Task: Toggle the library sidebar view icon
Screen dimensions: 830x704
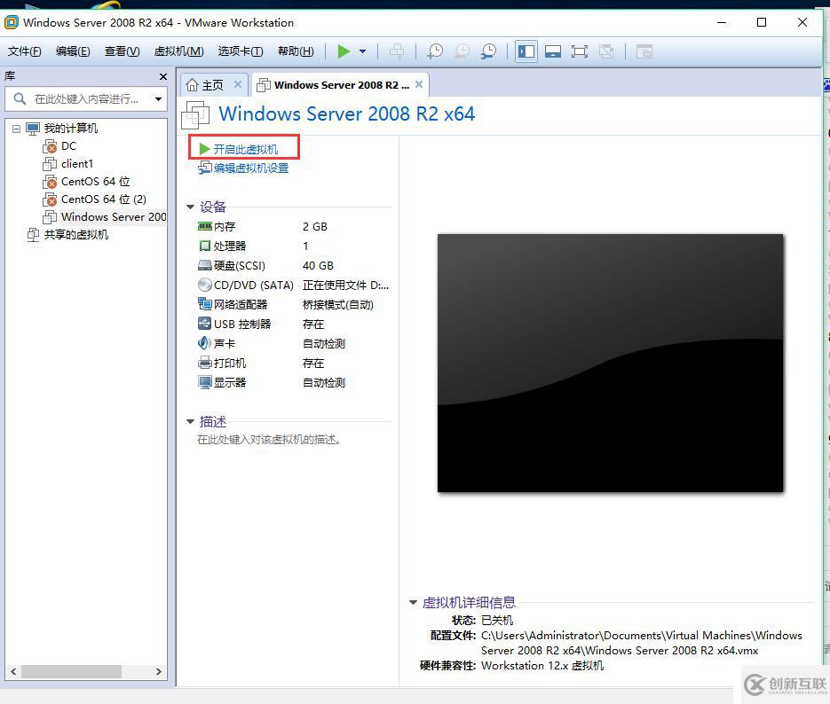Action: tap(526, 51)
